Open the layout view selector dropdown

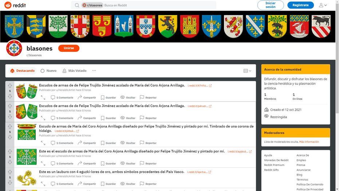(x=247, y=71)
